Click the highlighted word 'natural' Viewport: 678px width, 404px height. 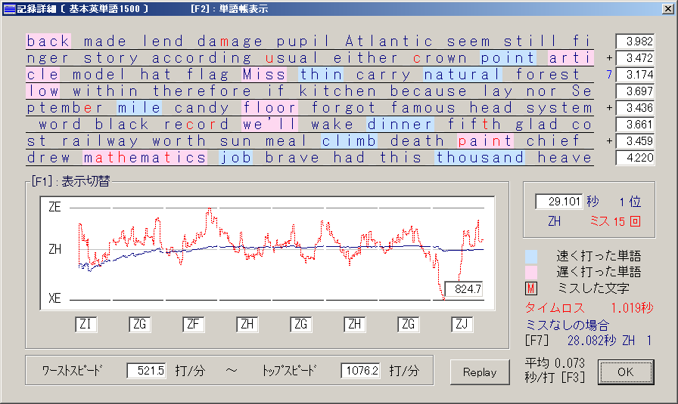[x=462, y=75]
